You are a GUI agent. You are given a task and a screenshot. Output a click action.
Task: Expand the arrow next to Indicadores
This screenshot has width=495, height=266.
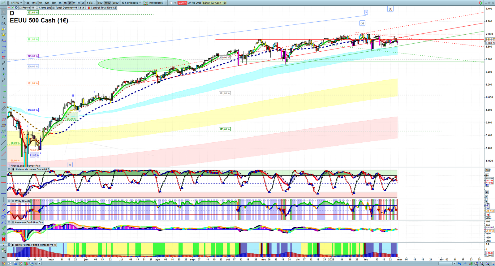(166, 3)
